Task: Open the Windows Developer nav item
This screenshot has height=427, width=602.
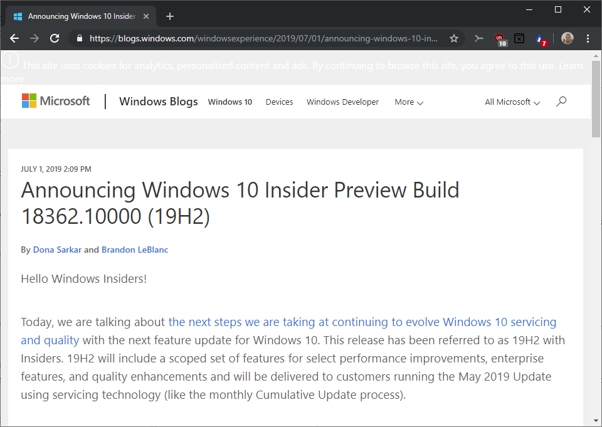Action: [342, 102]
